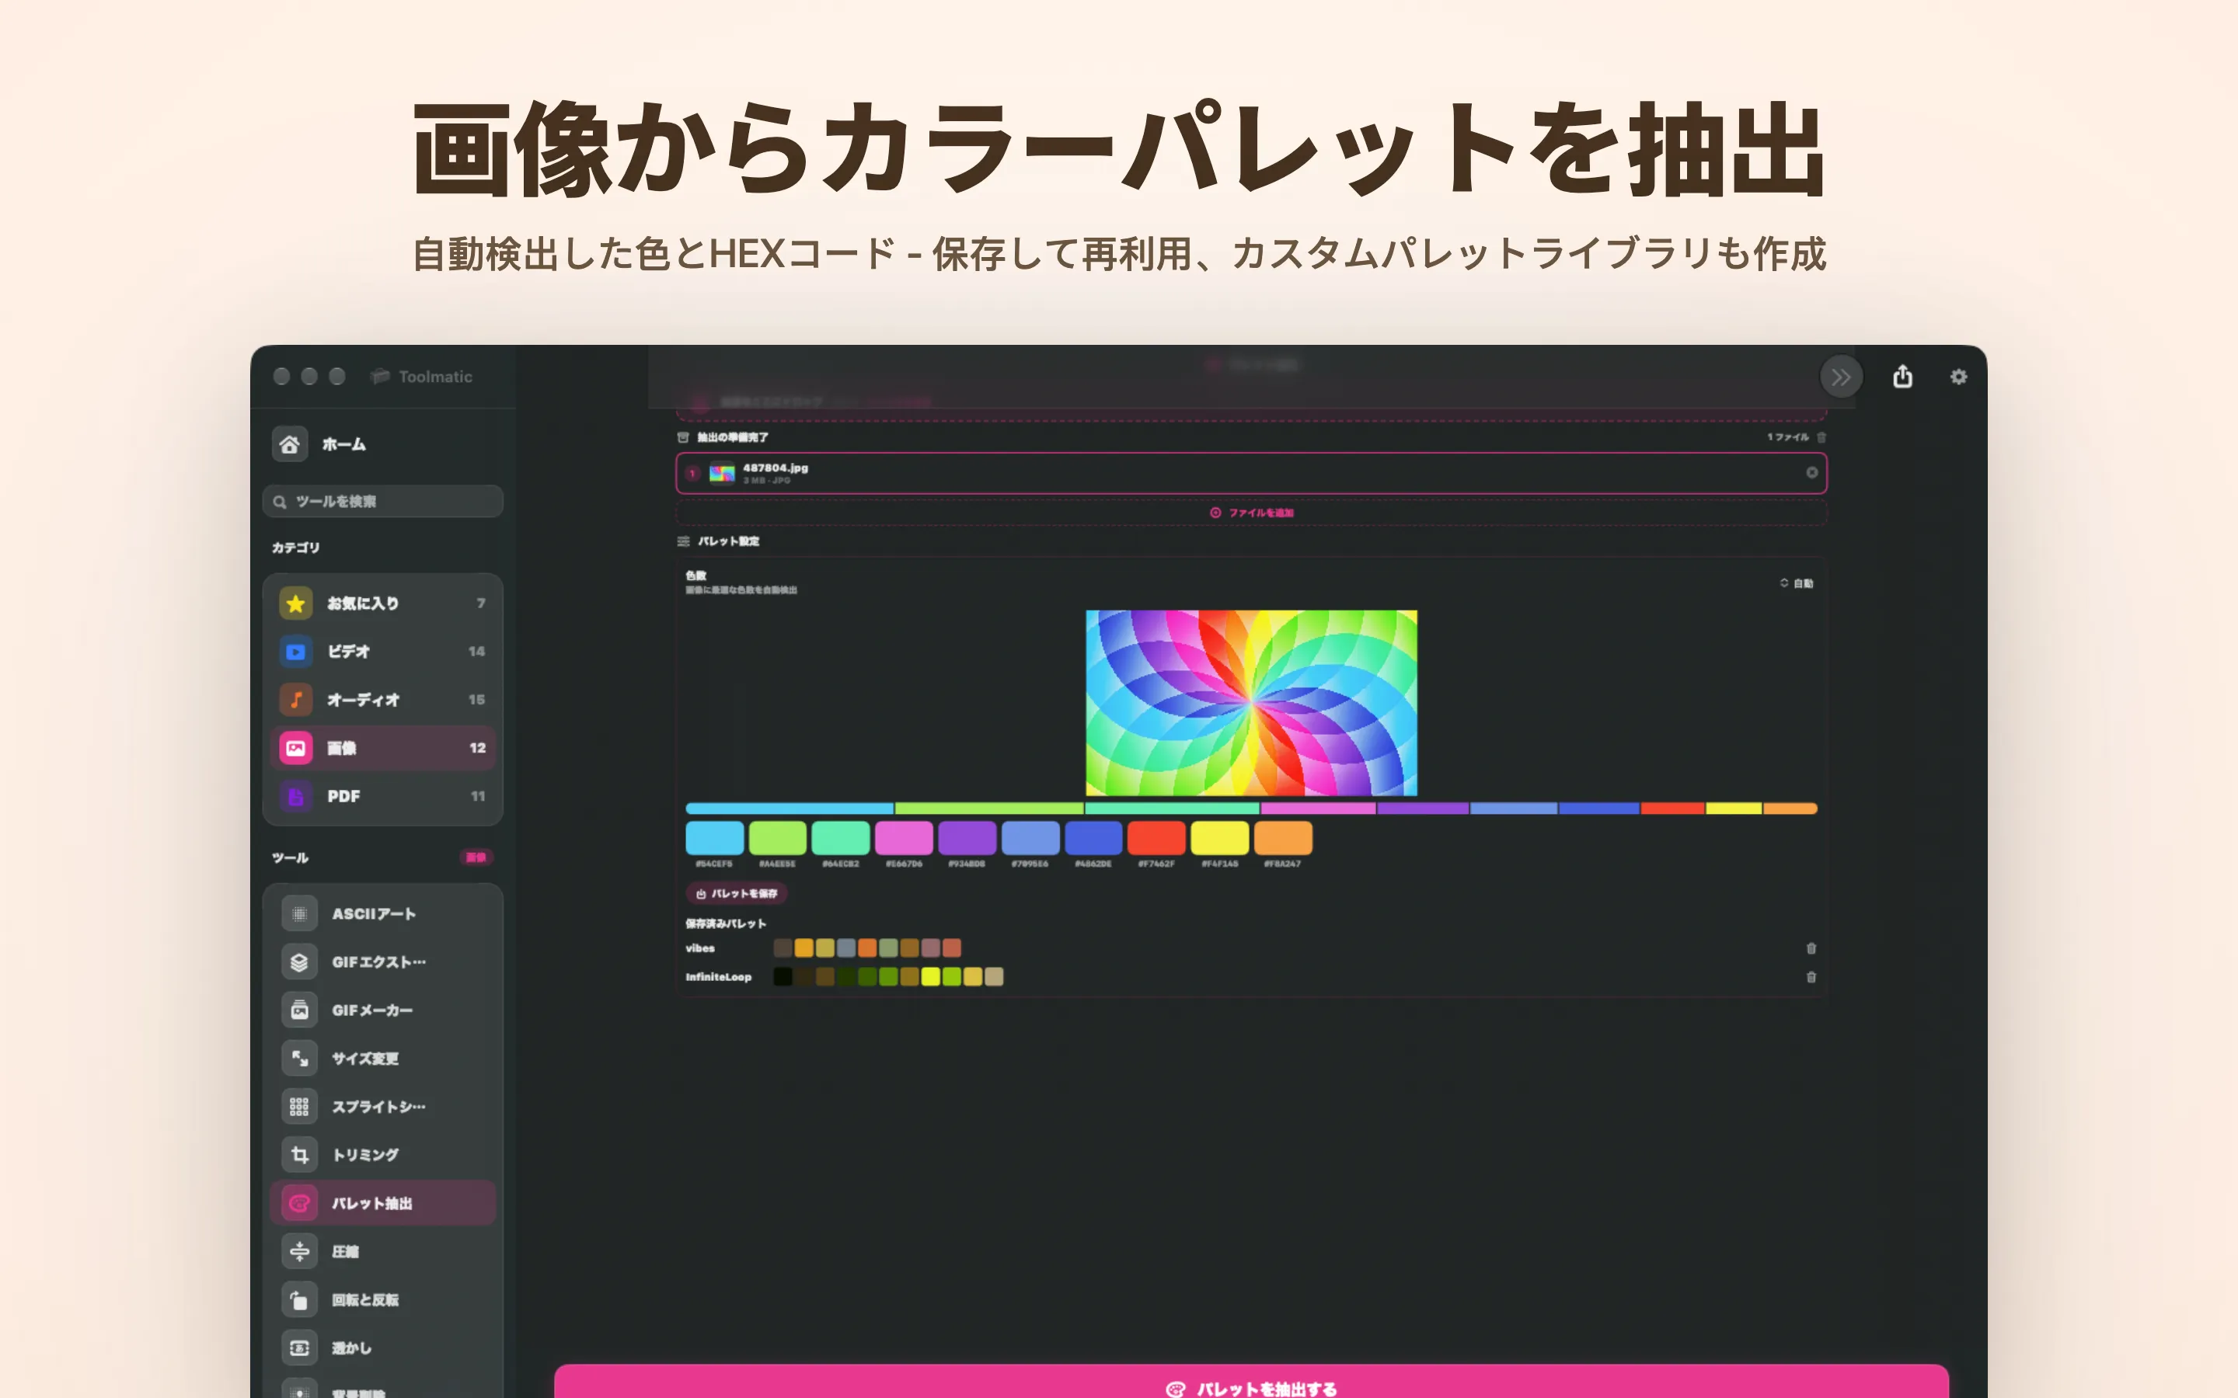The image size is (2238, 1398).
Task: Delete the vibes saved palette
Action: pyautogui.click(x=1811, y=948)
